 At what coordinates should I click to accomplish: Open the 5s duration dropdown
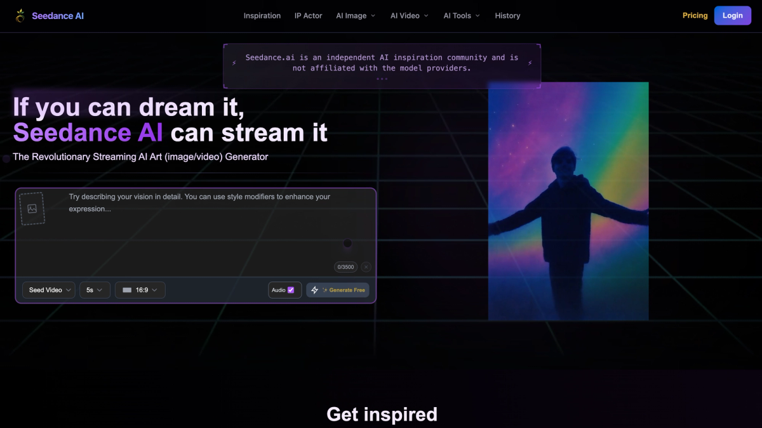click(95, 290)
